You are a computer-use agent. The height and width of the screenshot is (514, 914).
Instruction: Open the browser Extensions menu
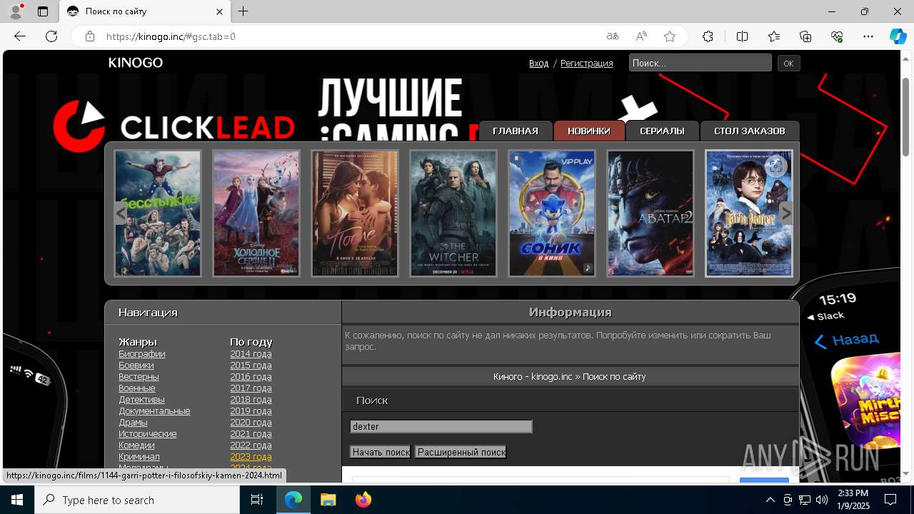[708, 36]
